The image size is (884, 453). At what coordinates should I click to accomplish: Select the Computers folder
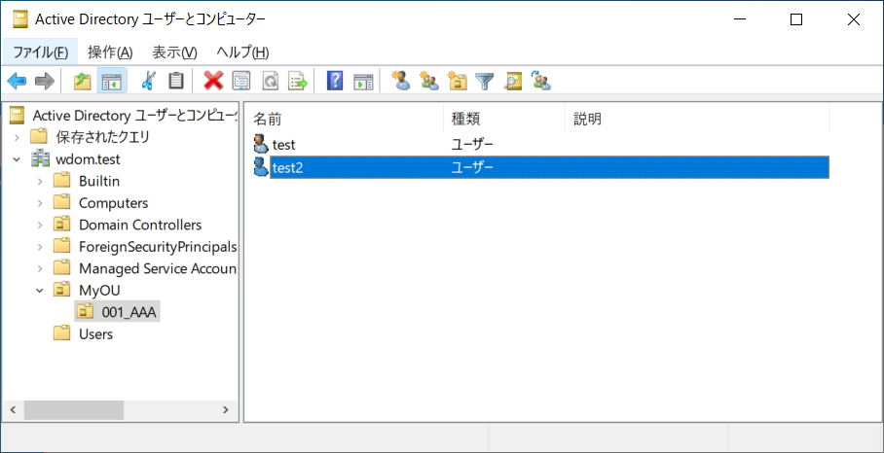point(113,203)
